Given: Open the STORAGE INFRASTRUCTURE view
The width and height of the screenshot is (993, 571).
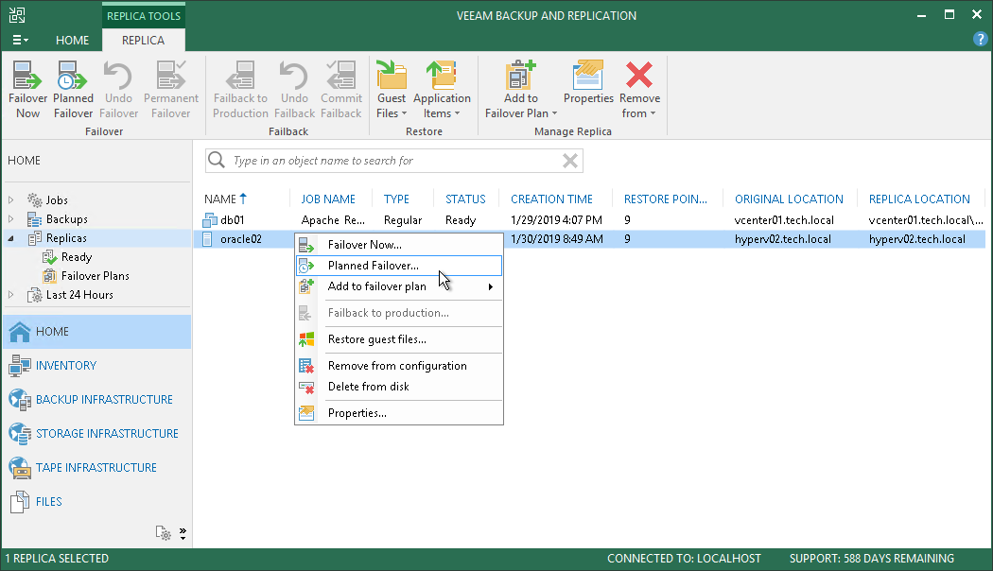Looking at the screenshot, I should (96, 434).
